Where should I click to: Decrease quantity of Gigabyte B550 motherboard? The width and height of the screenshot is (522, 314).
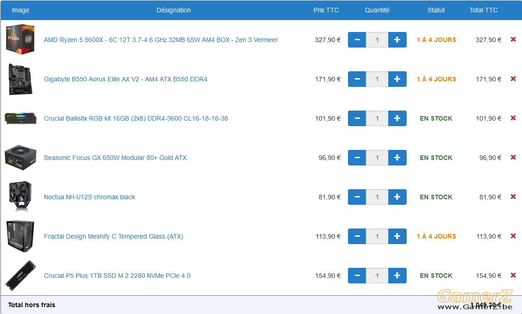tap(357, 79)
